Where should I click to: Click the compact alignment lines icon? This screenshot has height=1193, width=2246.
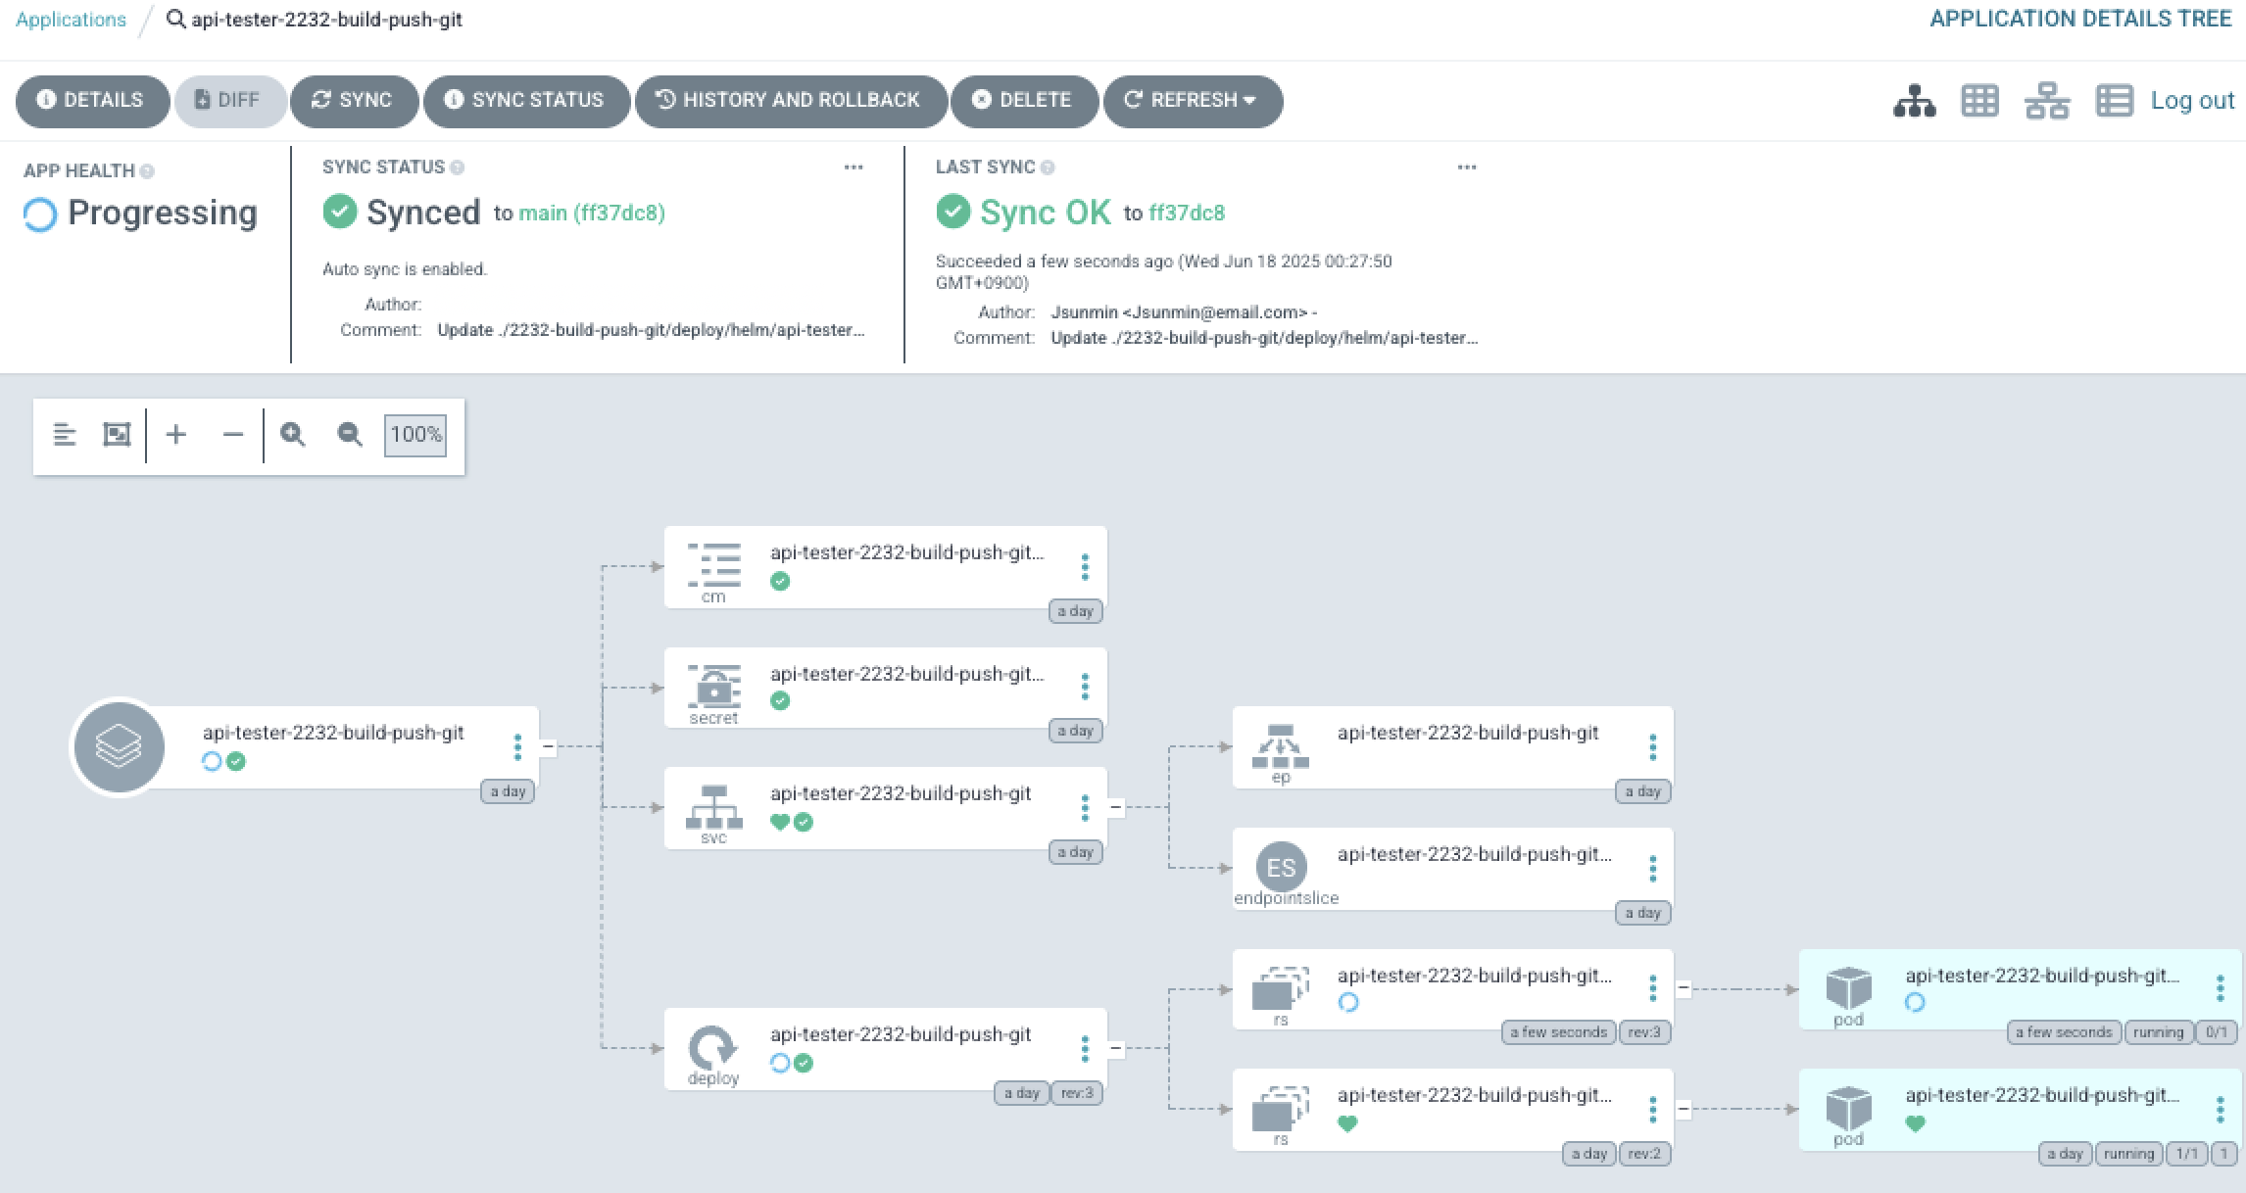[x=65, y=434]
